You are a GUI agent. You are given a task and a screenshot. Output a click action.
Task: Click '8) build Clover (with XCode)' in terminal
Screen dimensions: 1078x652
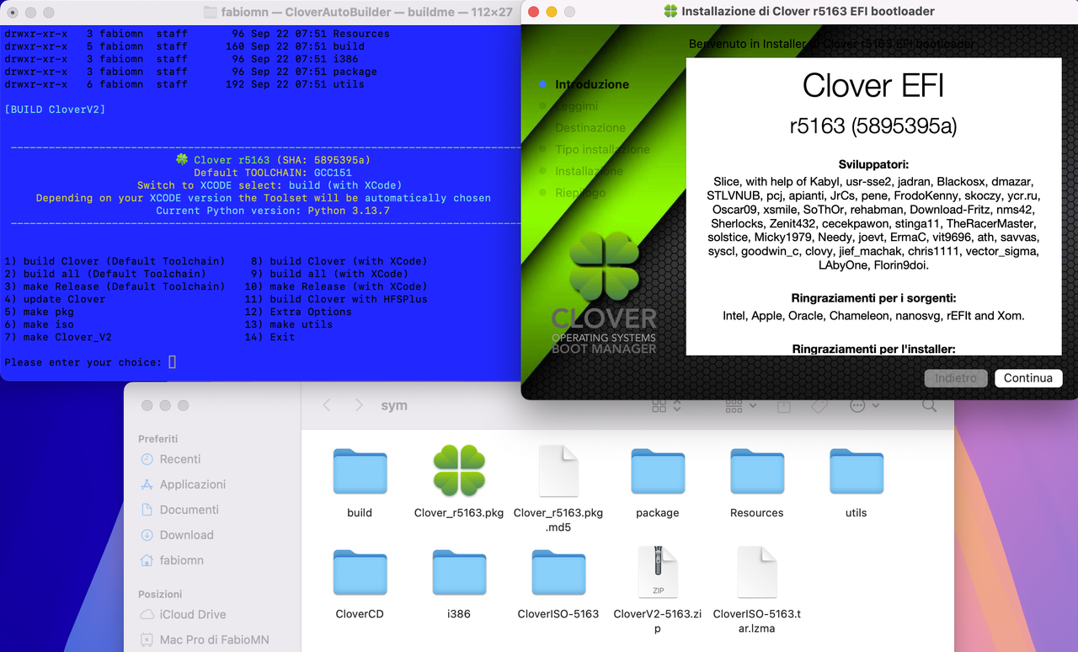click(x=339, y=261)
